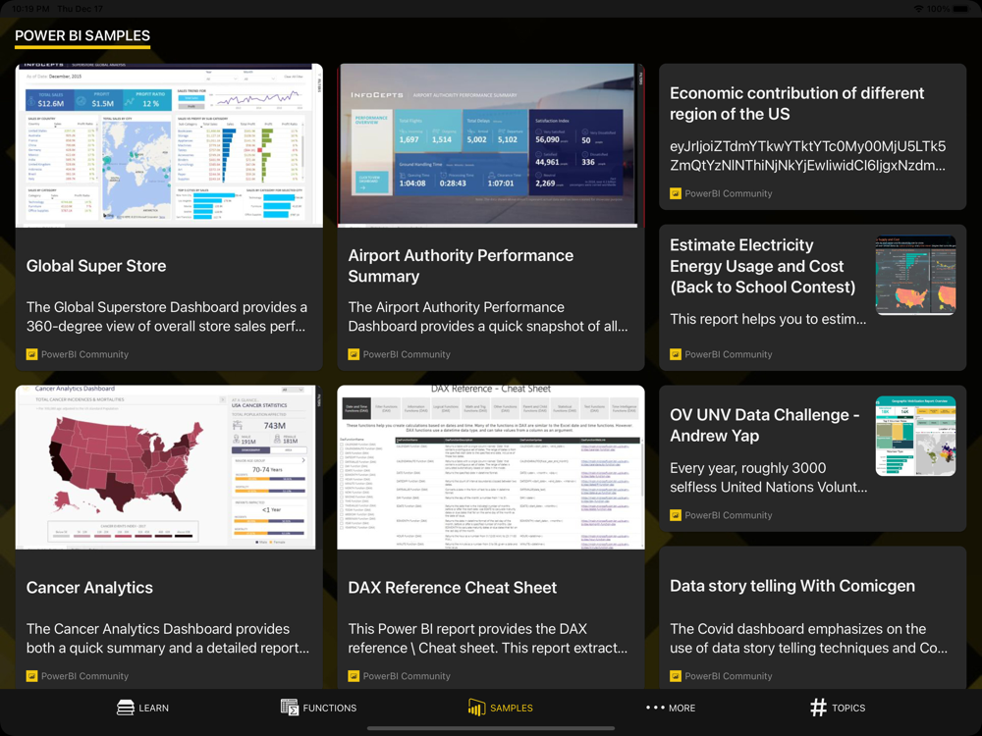This screenshot has height=736, width=982.
Task: Tap PowerBI Community icon under Global Super Store
Action: point(32,354)
